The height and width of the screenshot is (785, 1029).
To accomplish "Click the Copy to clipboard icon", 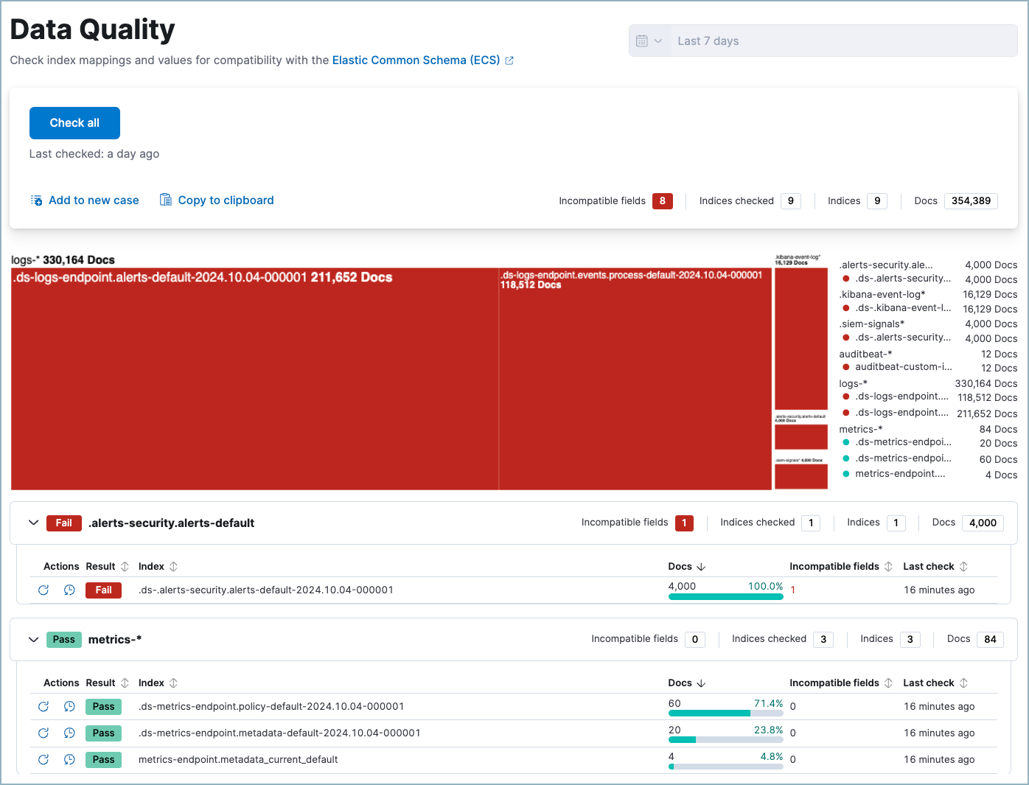I will 166,200.
